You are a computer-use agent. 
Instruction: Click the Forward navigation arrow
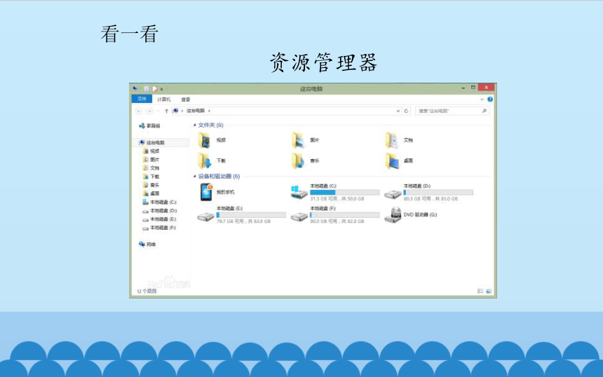(149, 111)
